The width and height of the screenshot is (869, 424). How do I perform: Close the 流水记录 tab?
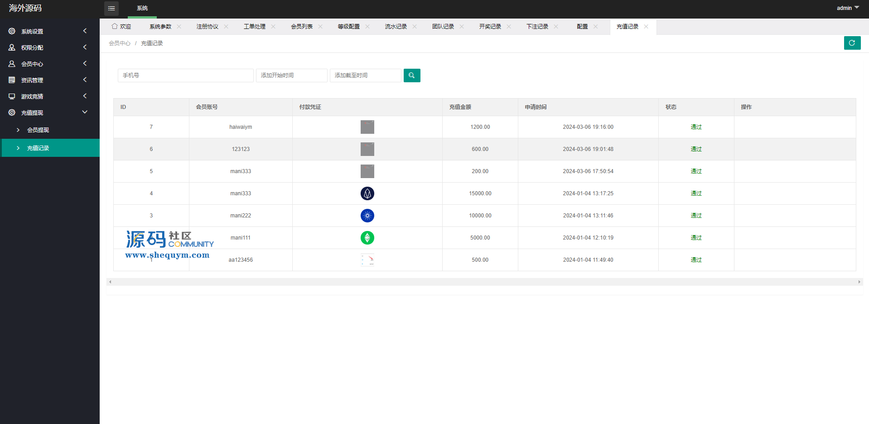click(x=415, y=27)
